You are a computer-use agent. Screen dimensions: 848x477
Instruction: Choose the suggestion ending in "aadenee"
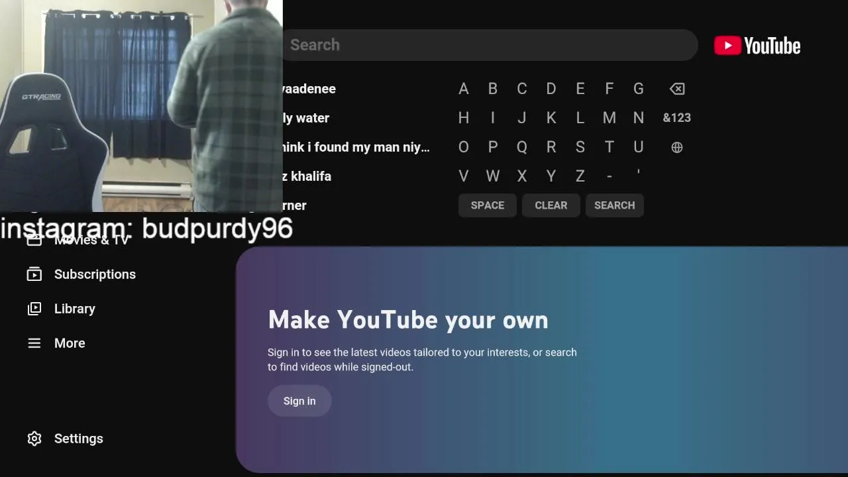pos(309,89)
